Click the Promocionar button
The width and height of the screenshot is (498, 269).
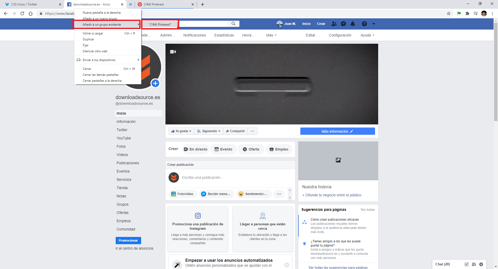[x=128, y=241]
